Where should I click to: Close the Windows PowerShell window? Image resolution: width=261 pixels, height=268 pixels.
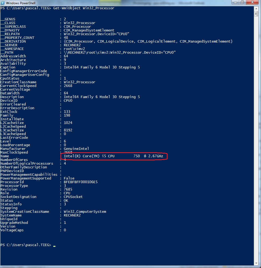coord(253,2)
